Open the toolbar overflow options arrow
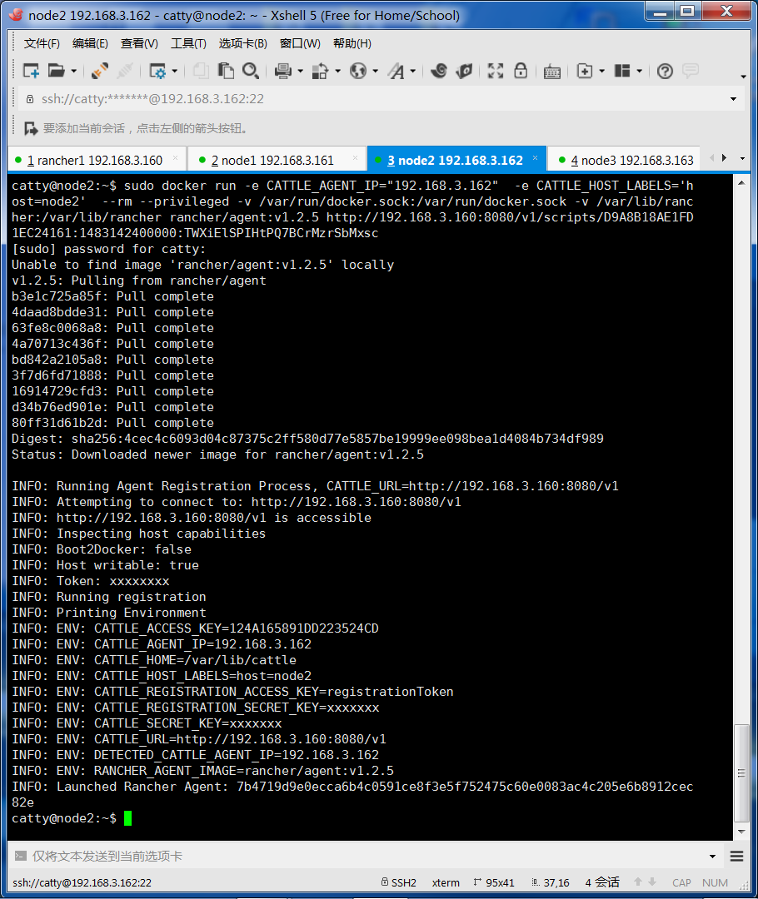 743,77
